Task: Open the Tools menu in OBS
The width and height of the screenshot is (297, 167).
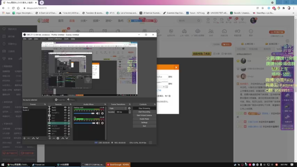Action: coord(66,39)
